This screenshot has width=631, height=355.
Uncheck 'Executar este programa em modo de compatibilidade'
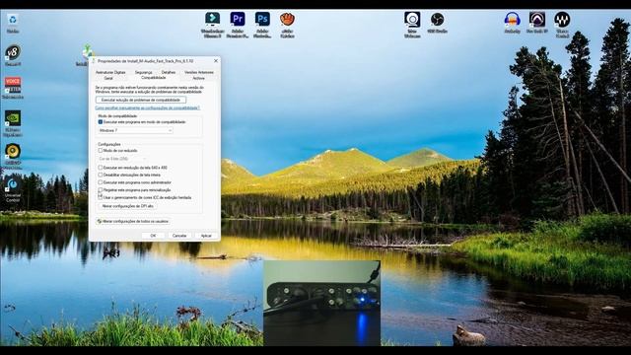tap(101, 122)
